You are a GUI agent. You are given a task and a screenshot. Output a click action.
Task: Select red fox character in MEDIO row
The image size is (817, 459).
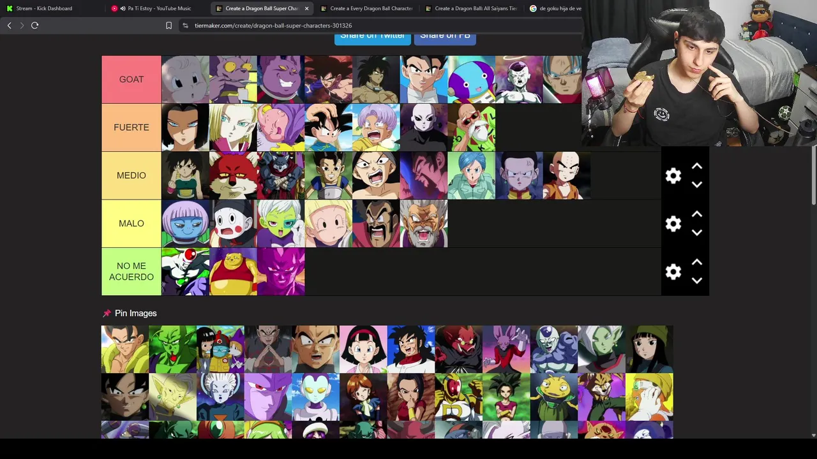coord(233,175)
